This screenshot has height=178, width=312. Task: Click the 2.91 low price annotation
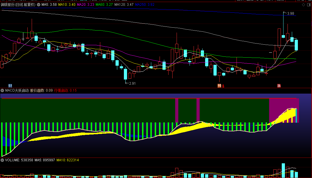[x=132, y=83]
